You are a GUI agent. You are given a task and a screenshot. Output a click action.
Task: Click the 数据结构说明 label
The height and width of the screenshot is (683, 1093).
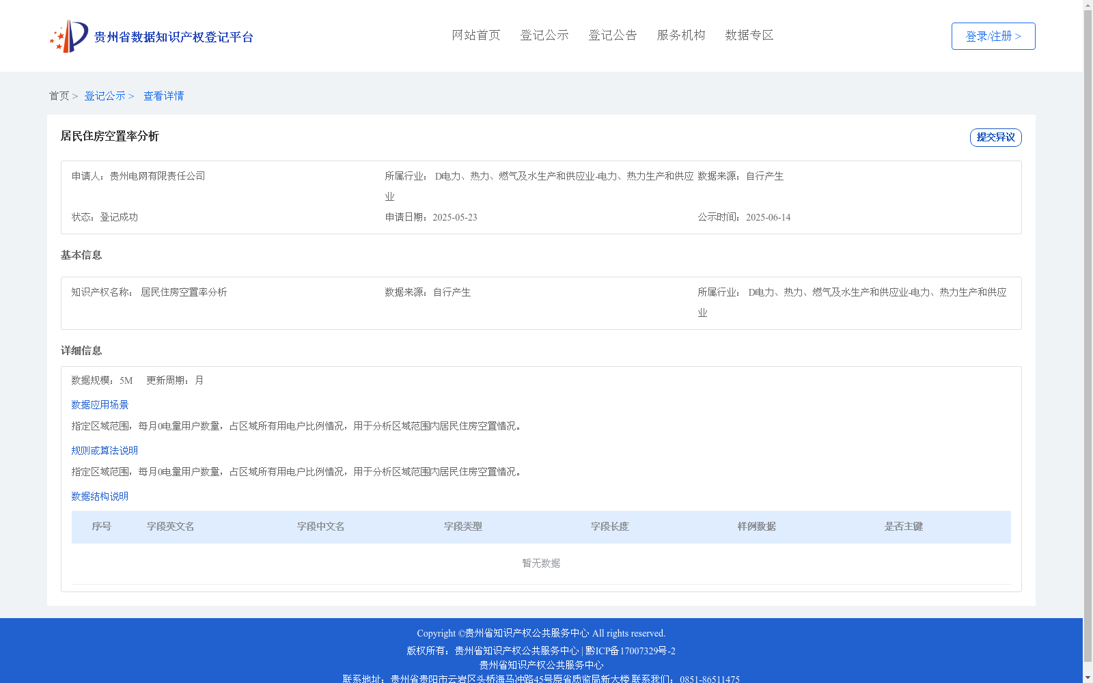pyautogui.click(x=100, y=497)
